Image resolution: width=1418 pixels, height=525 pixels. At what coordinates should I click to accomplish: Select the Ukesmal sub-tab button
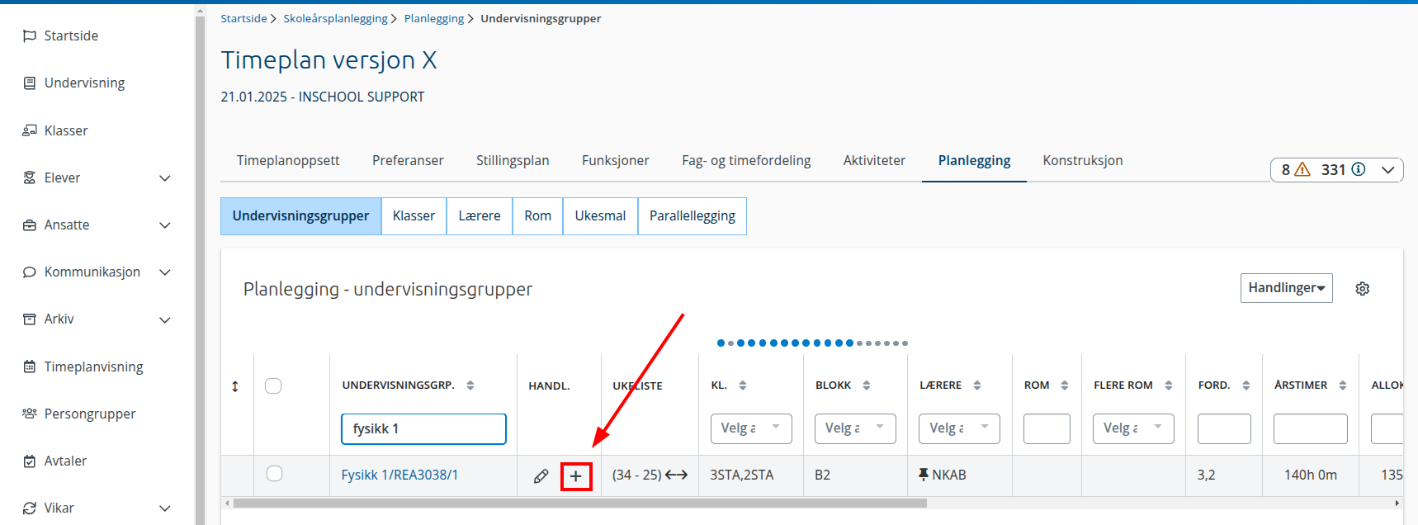(600, 216)
